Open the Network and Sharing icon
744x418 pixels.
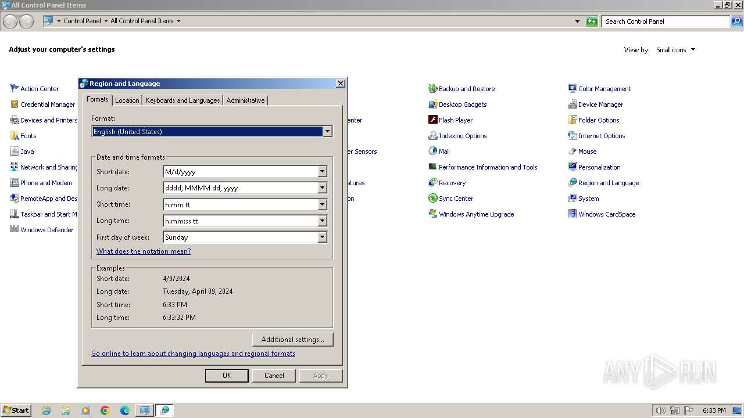pyautogui.click(x=15, y=167)
